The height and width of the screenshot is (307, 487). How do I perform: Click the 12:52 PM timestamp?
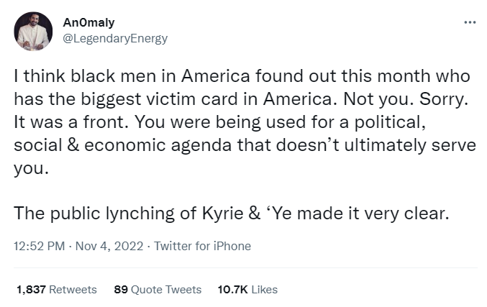[x=37, y=246]
